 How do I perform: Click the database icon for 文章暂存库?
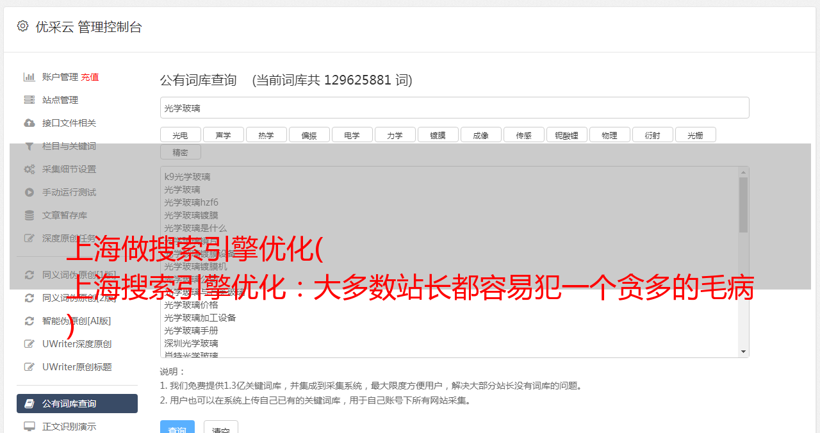[29, 215]
